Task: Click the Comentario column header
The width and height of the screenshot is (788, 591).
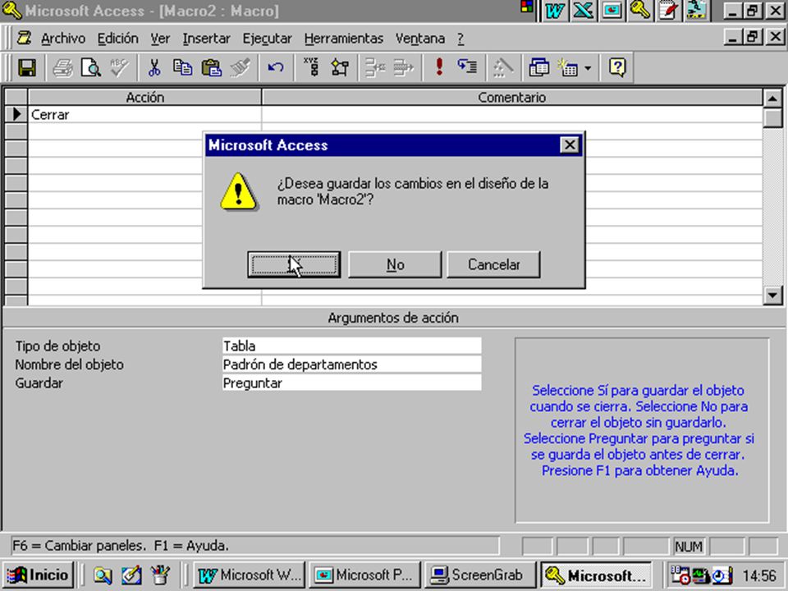Action: tap(511, 98)
